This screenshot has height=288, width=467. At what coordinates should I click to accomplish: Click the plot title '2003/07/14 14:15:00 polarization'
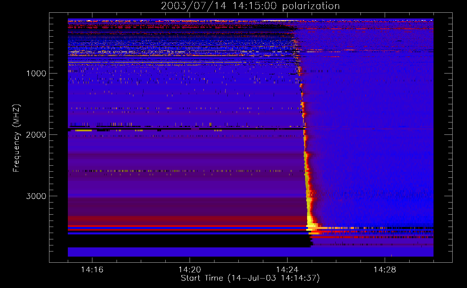[250, 6]
